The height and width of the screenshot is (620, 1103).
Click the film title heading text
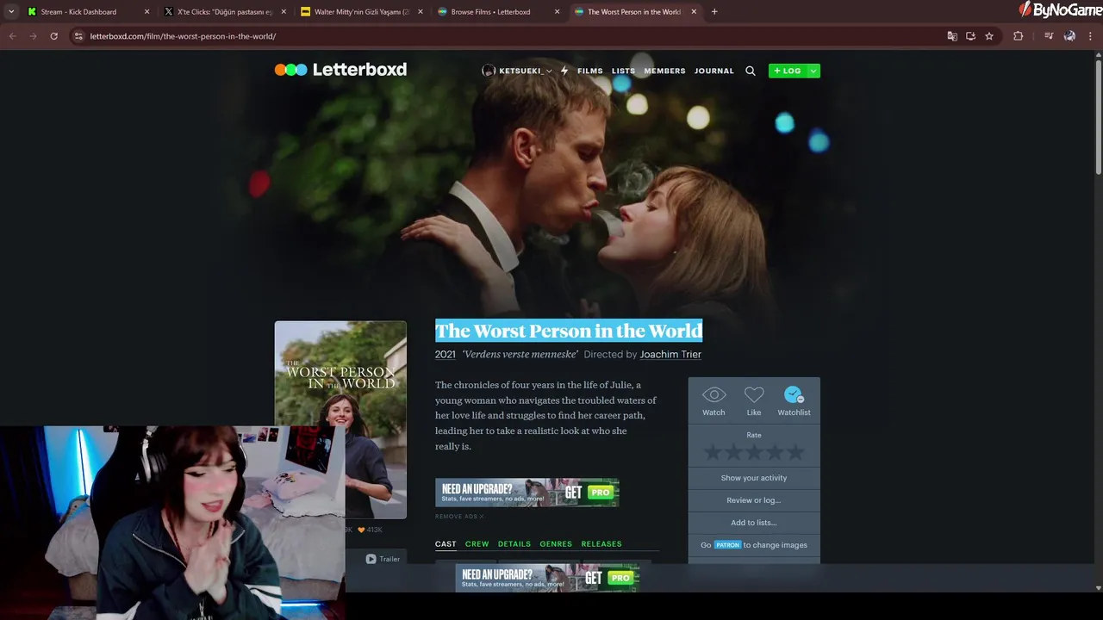(569, 331)
